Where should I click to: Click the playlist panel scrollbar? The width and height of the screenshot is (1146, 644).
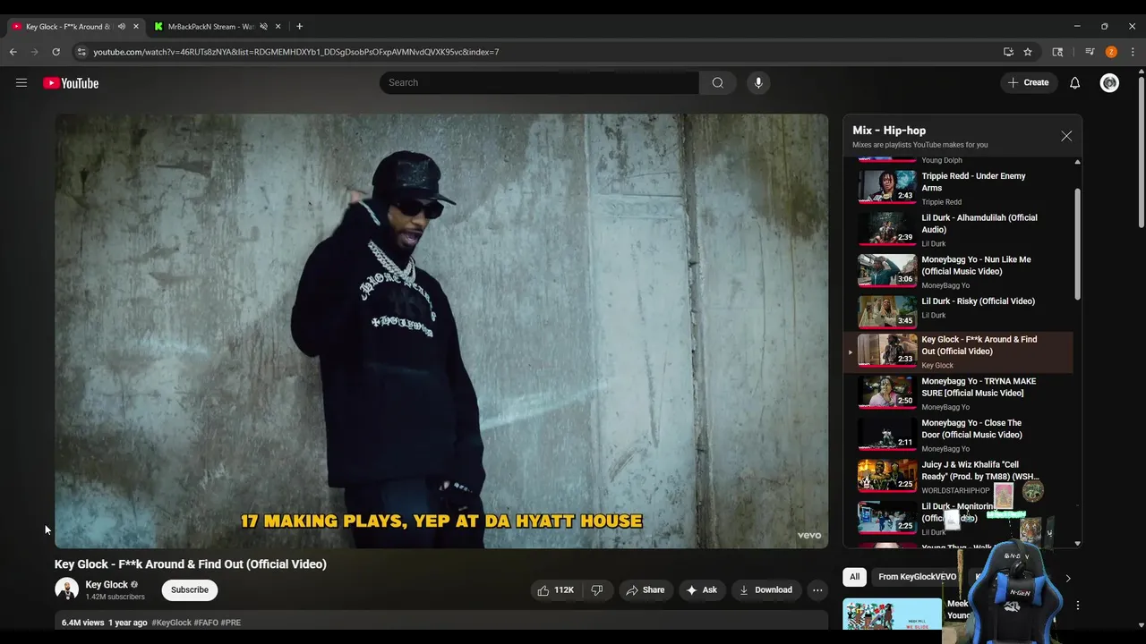pyautogui.click(x=1077, y=243)
